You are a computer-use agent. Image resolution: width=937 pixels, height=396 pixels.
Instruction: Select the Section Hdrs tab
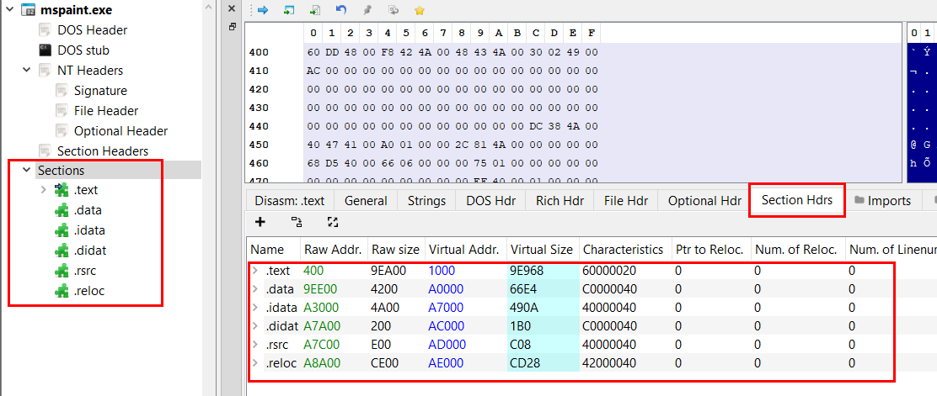[797, 200]
